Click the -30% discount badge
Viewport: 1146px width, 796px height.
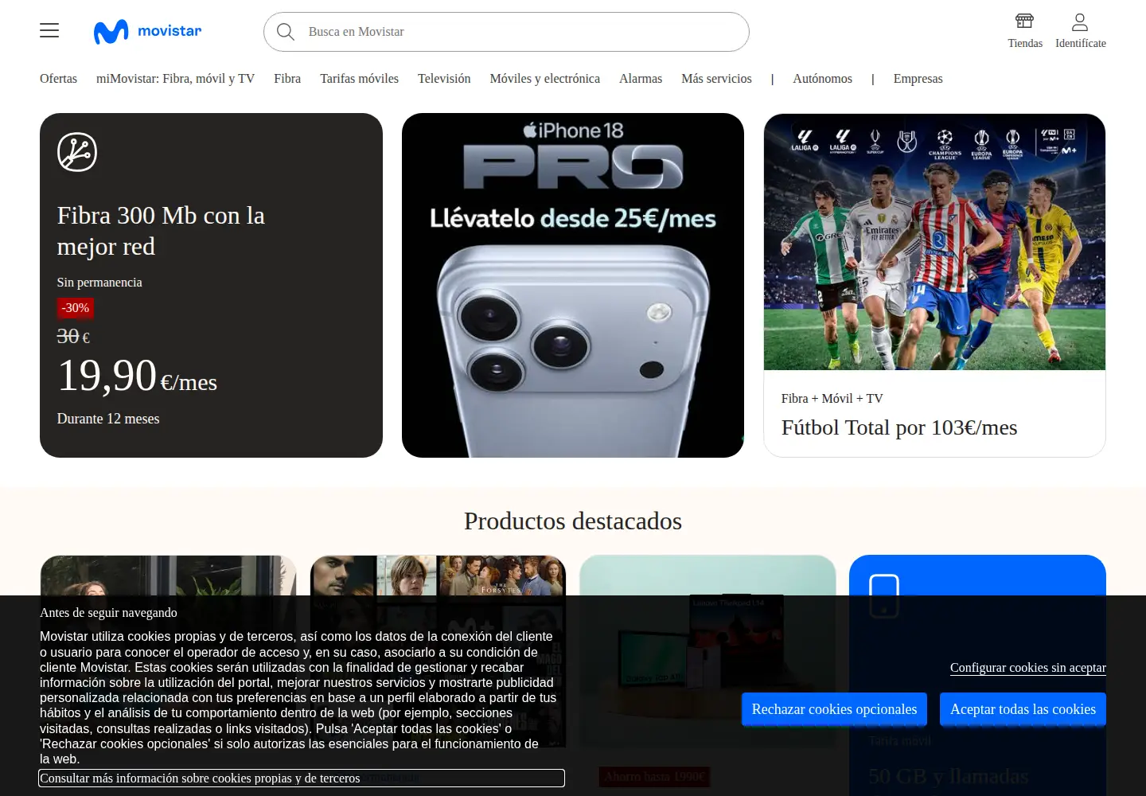76,308
